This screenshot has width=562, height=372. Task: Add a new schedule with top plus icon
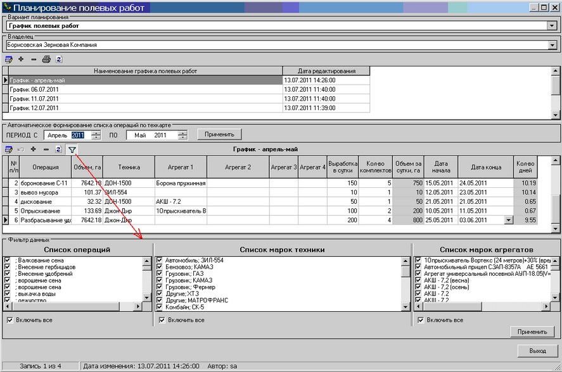tap(21, 59)
